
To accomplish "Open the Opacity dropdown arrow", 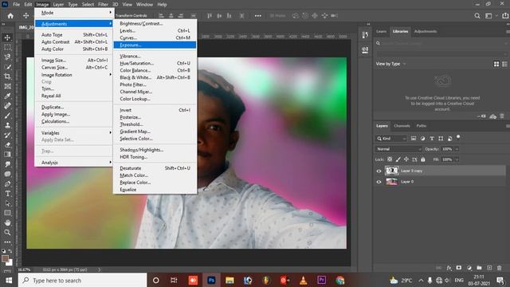I will pos(457,149).
